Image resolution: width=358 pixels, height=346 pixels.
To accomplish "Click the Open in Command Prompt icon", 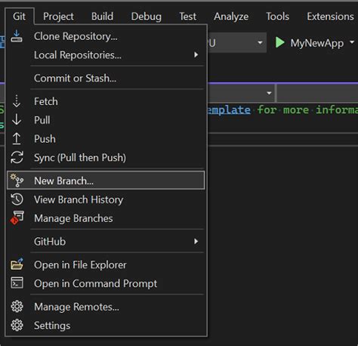I will 17,283.
